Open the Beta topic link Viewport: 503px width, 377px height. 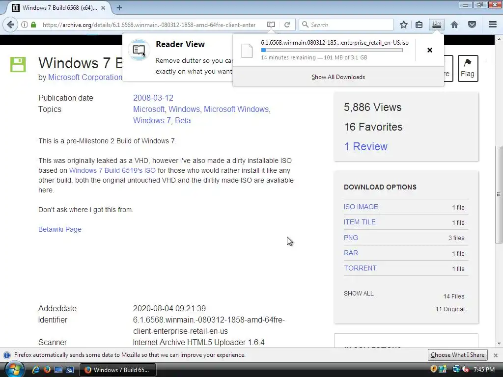[183, 120]
